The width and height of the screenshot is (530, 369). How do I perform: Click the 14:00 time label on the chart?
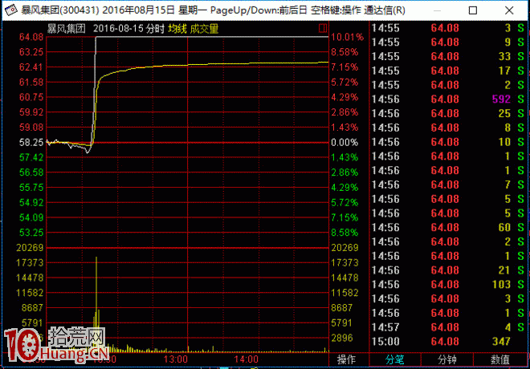[246, 359]
